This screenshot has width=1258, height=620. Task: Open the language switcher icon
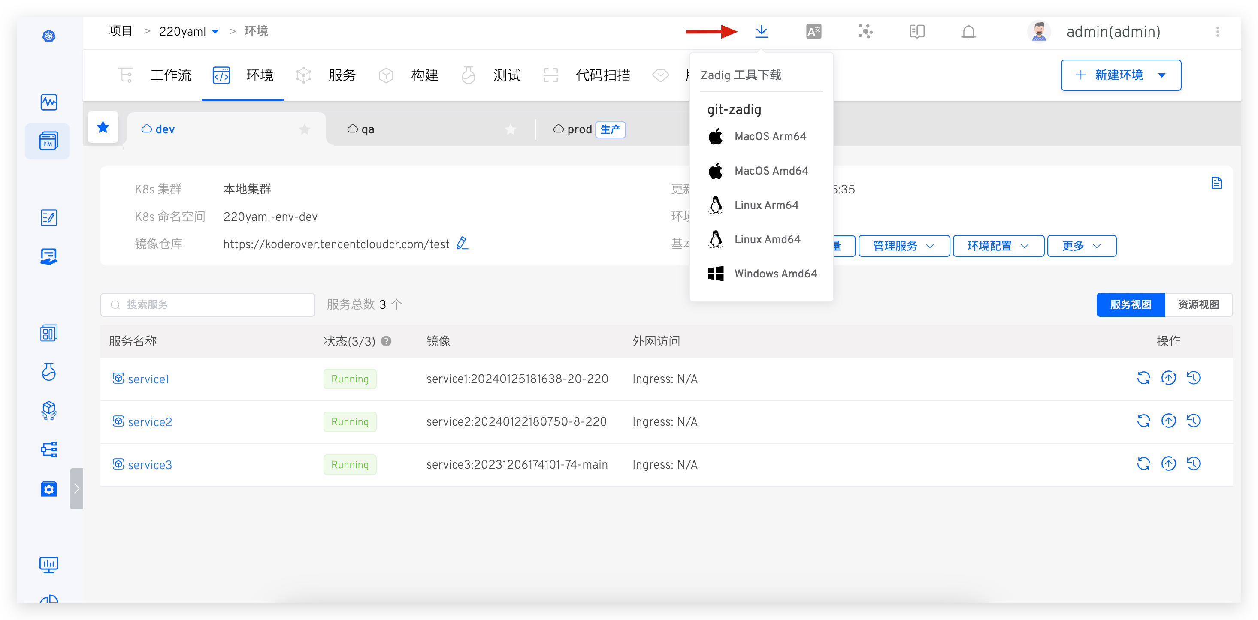814,31
